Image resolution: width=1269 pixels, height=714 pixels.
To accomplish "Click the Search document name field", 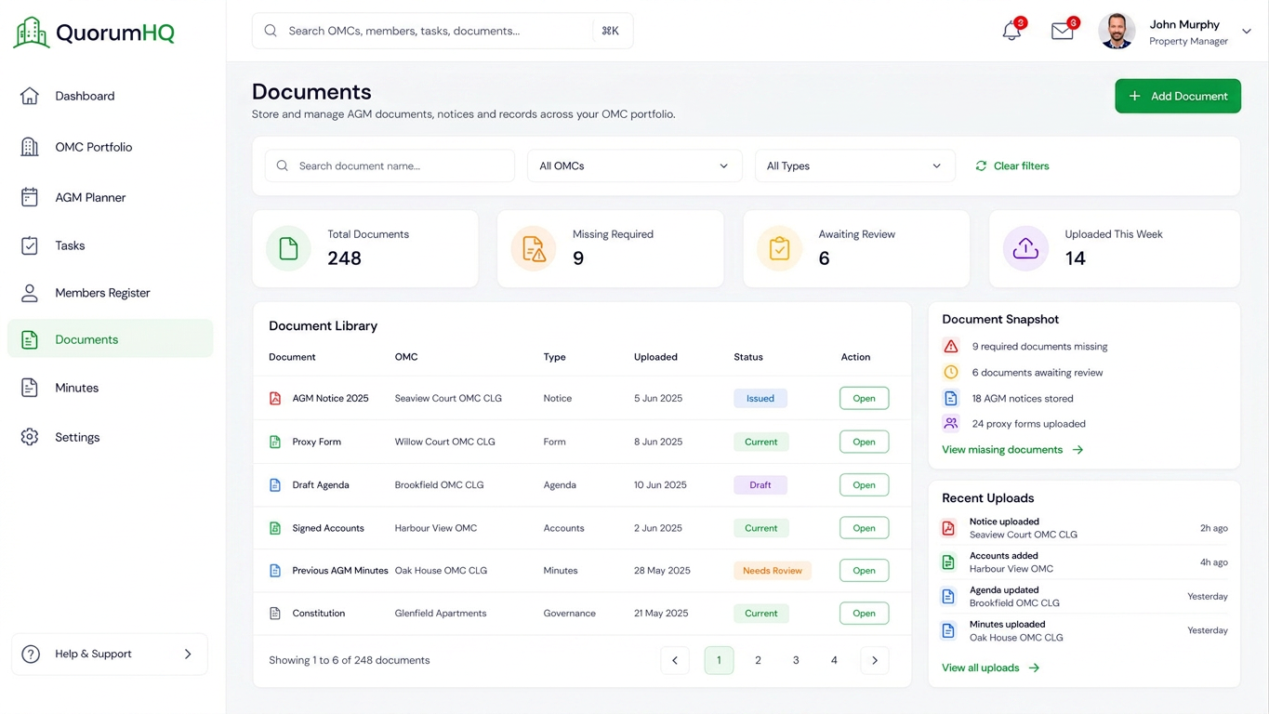I will tap(390, 165).
